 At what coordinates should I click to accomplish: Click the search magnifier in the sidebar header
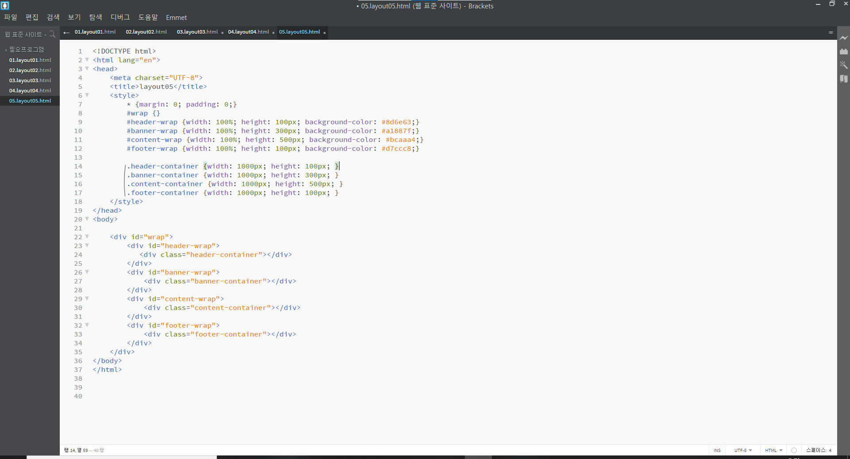click(52, 34)
